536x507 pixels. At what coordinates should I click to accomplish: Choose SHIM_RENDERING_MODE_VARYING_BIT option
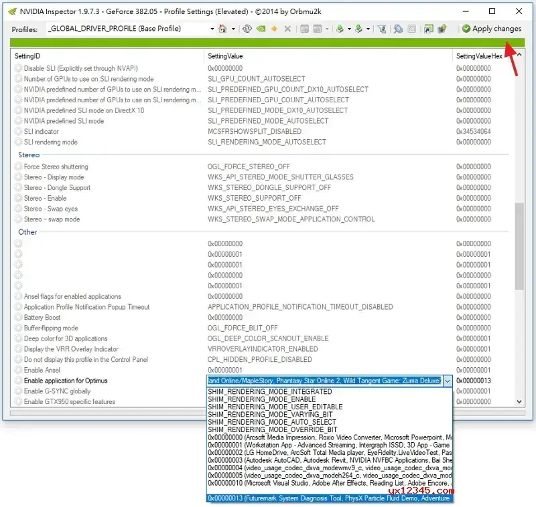point(330,415)
